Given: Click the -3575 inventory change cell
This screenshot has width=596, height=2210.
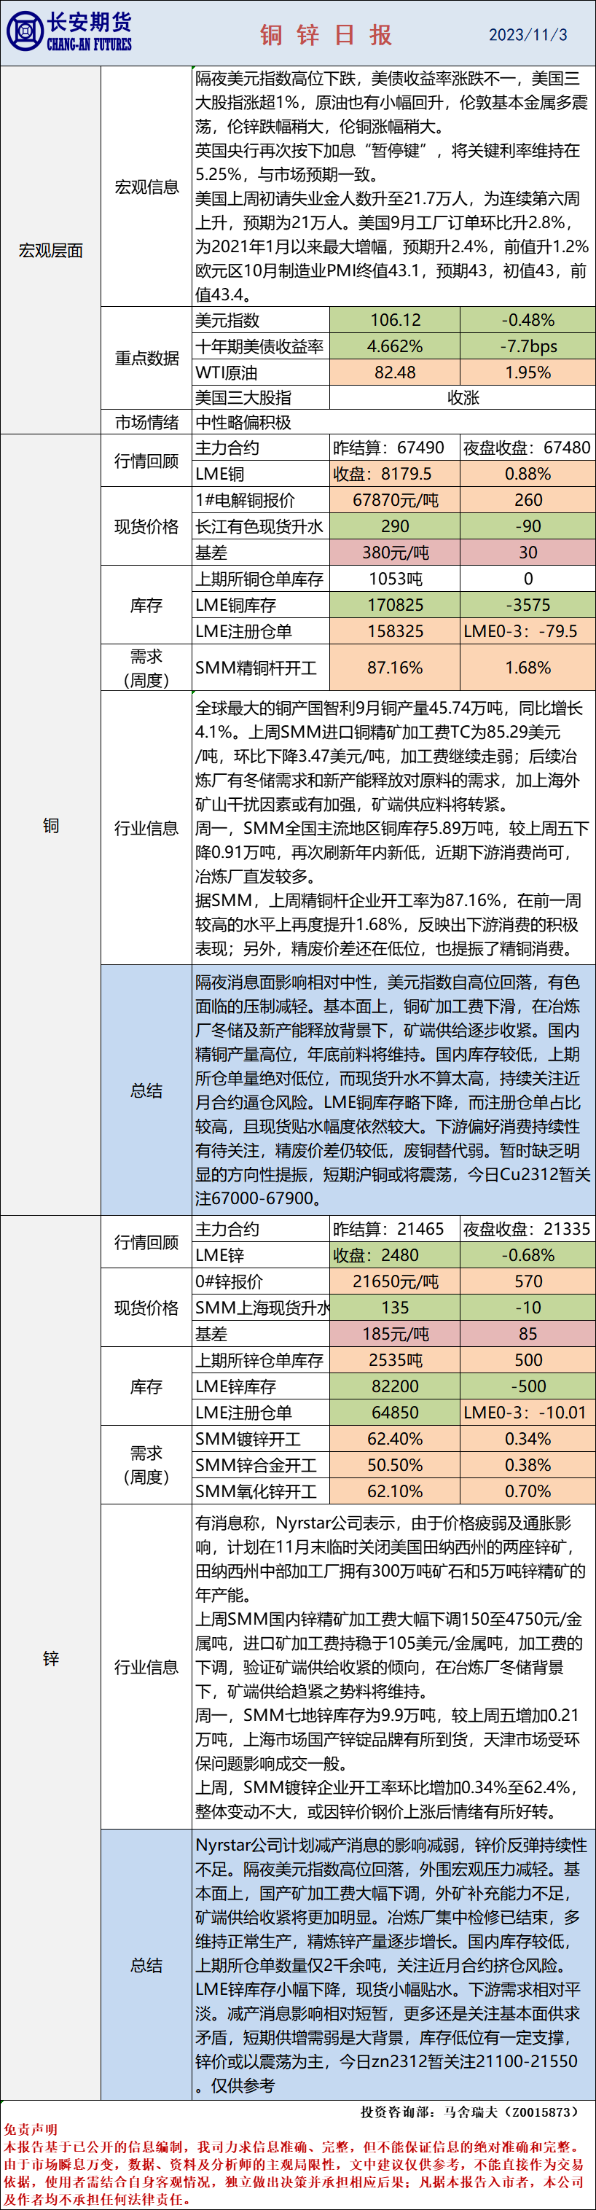Looking at the screenshot, I should 528,605.
